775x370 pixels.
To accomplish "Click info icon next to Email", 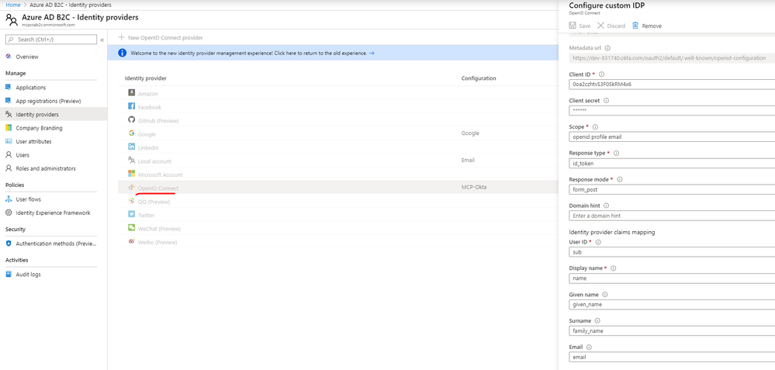I will tap(589, 348).
